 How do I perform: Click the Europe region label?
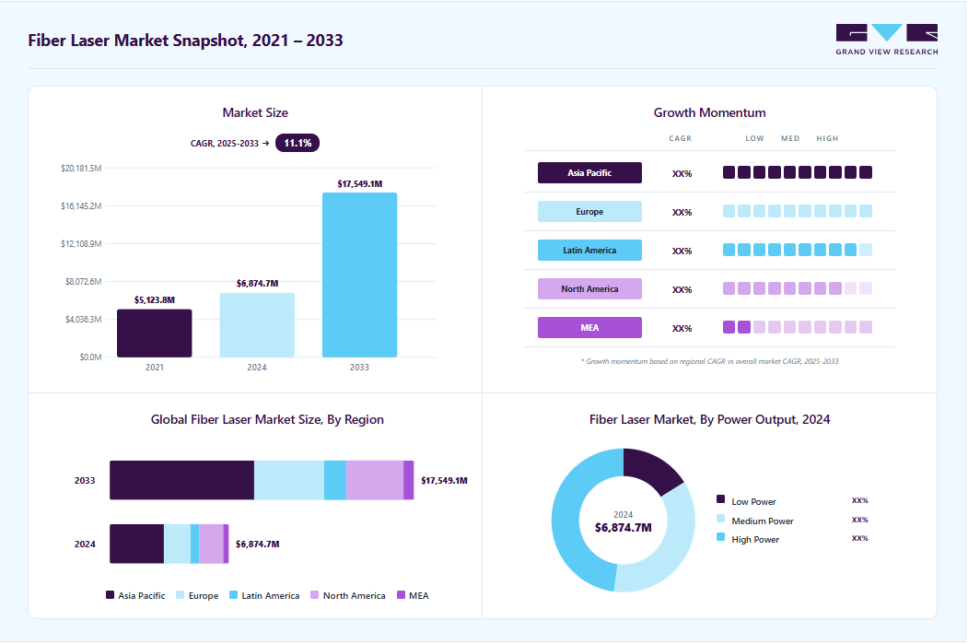[589, 211]
